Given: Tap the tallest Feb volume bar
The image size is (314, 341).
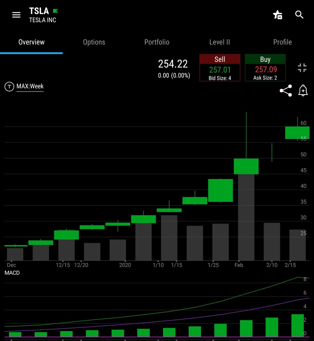Looking at the screenshot, I should click(246, 217).
